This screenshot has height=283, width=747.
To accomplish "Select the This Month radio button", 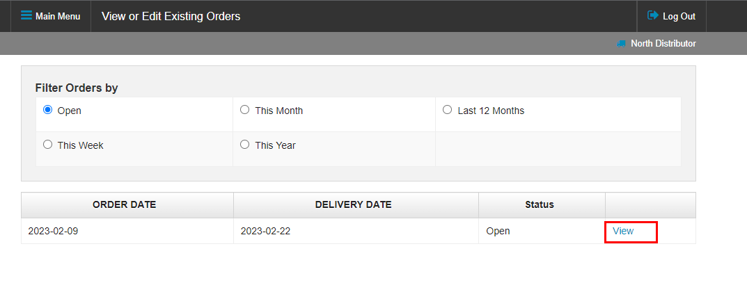I will [x=245, y=110].
